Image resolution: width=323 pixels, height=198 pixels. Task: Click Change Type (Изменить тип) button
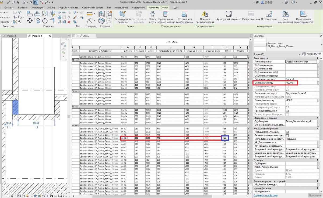pyautogui.click(x=312, y=54)
